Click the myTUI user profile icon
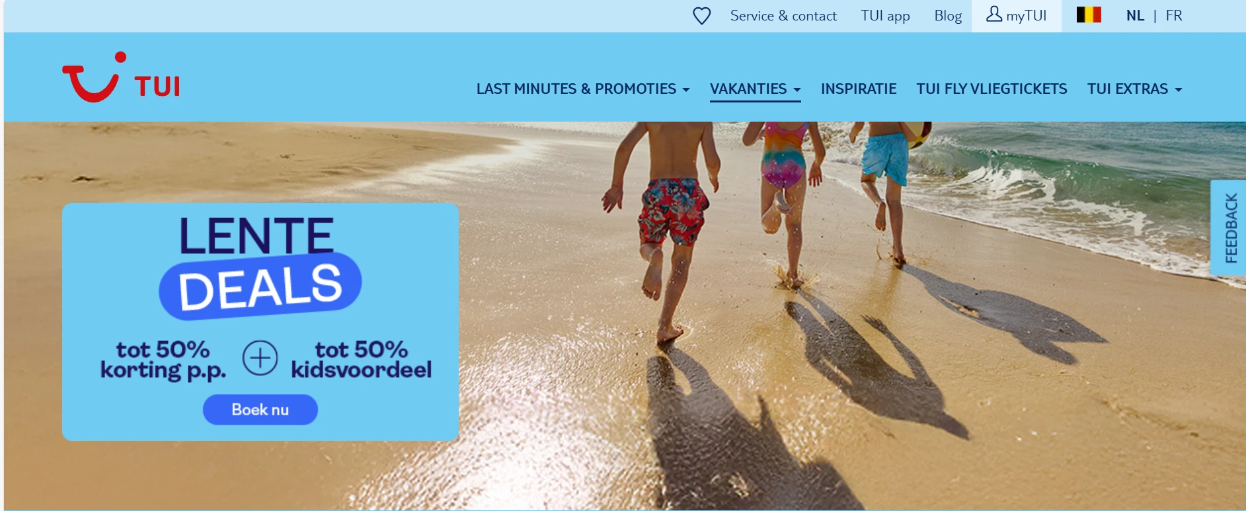Image resolution: width=1246 pixels, height=511 pixels. click(x=993, y=14)
